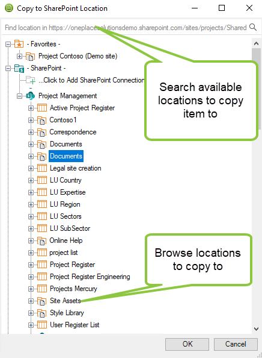
Task: Collapse the Favorites node
Action: click(8, 44)
